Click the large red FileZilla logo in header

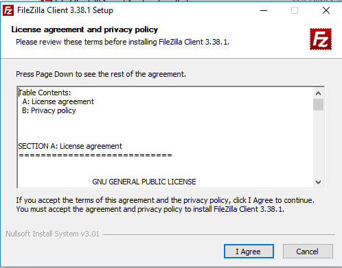point(321,39)
